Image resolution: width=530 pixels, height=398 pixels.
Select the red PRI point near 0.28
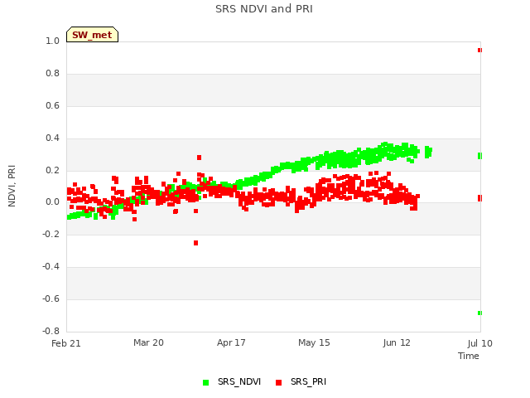(x=199, y=158)
